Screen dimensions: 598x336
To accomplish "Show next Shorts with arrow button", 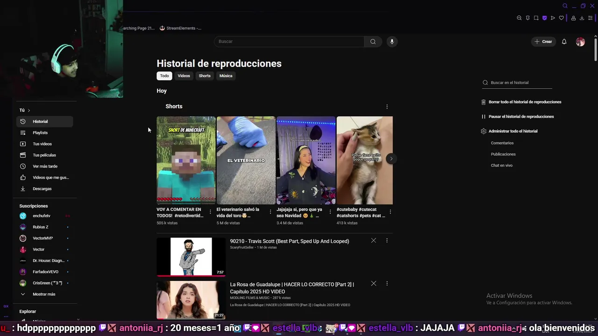I will click(x=391, y=159).
